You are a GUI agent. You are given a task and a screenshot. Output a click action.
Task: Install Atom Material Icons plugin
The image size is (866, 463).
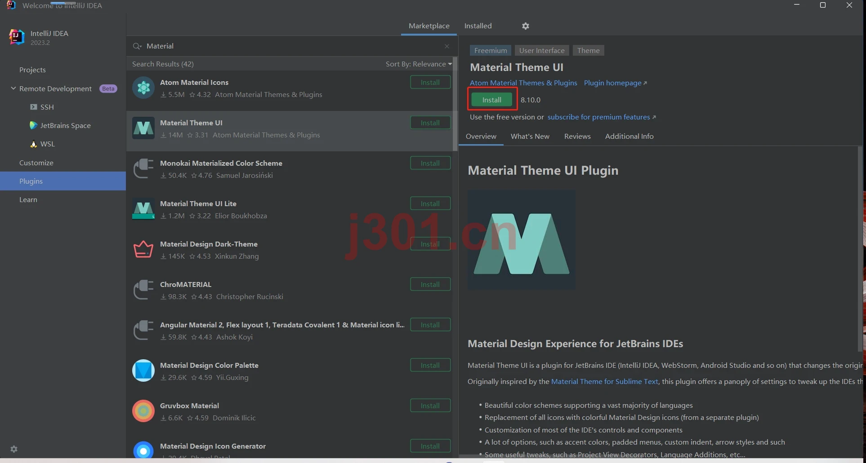tap(430, 82)
